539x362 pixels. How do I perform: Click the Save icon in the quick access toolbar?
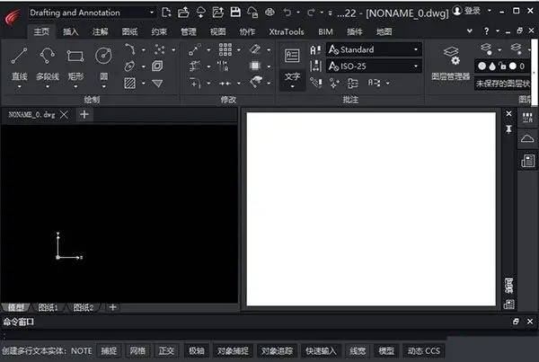click(x=235, y=12)
